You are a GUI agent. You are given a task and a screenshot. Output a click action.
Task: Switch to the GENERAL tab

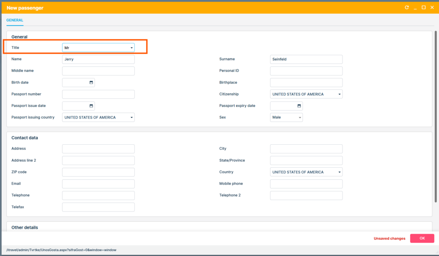(15, 20)
